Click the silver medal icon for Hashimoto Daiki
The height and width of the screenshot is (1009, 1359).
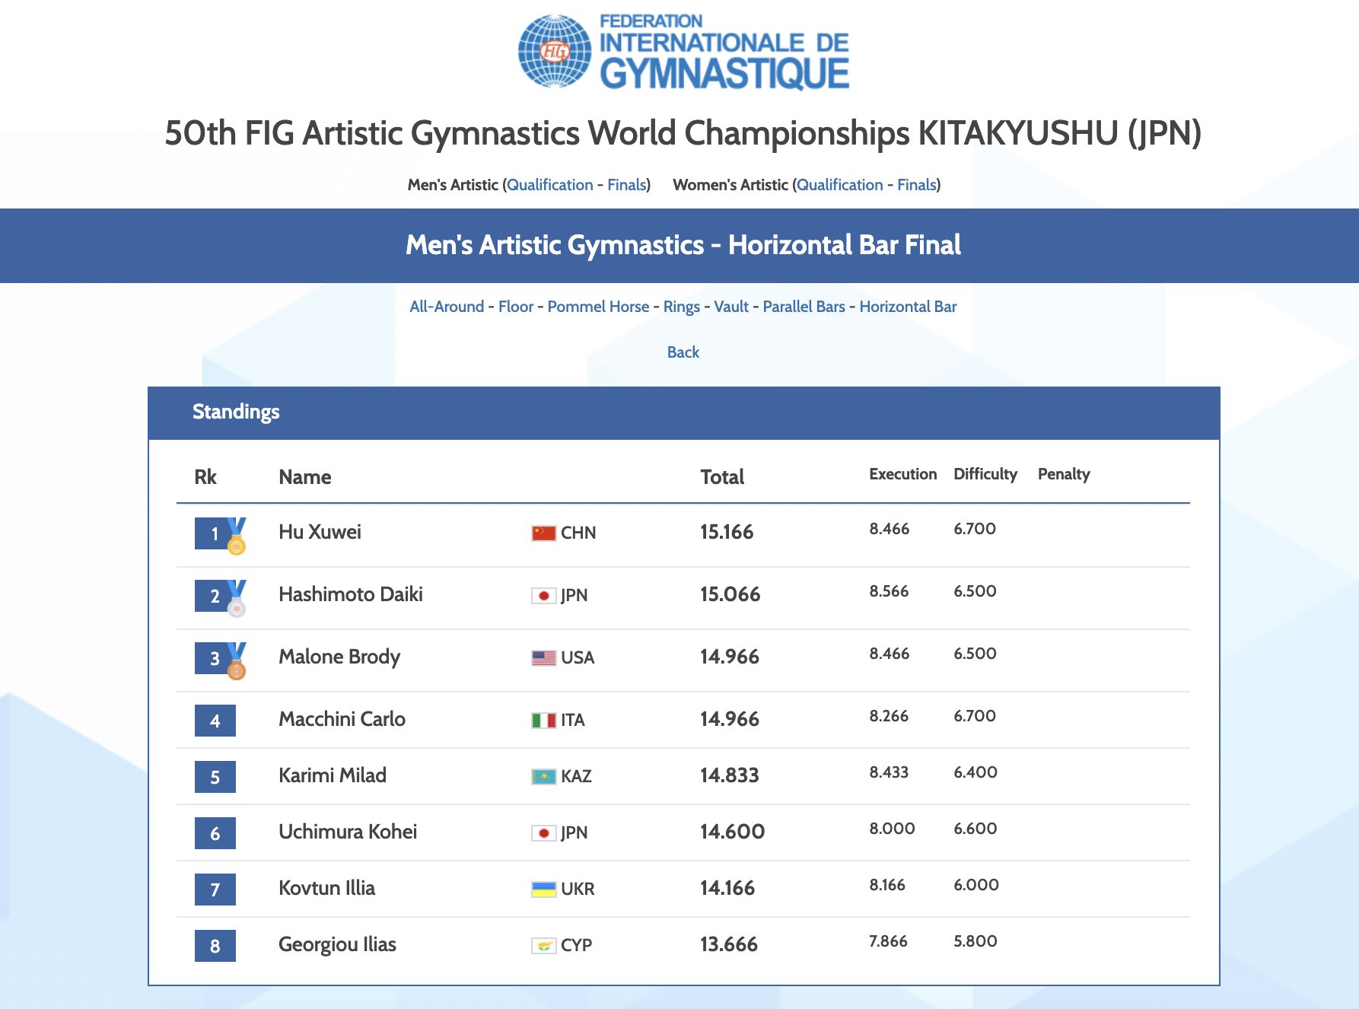(237, 598)
